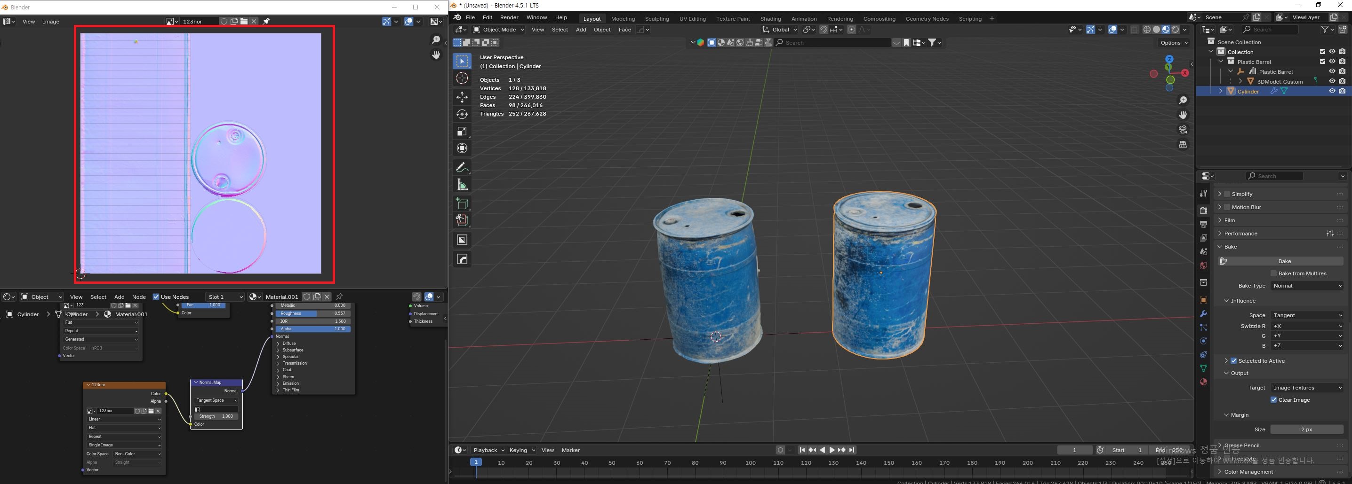Image resolution: width=1352 pixels, height=484 pixels.
Task: Open the Render menu
Action: pos(509,17)
